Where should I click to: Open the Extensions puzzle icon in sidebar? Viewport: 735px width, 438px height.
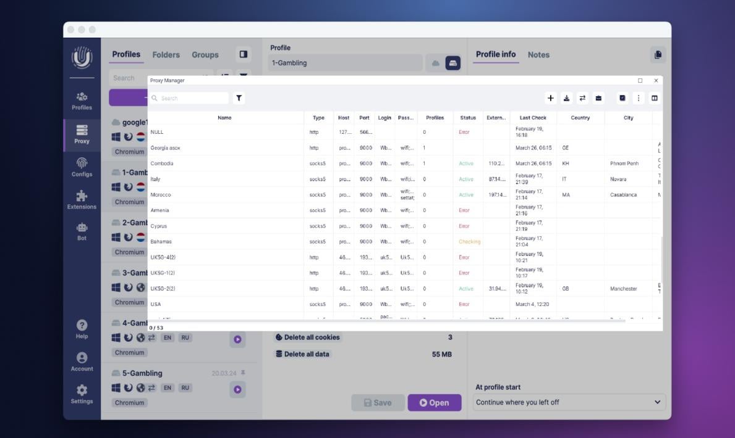(x=82, y=200)
